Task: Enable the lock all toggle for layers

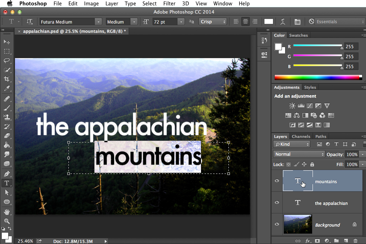Action: [312, 164]
